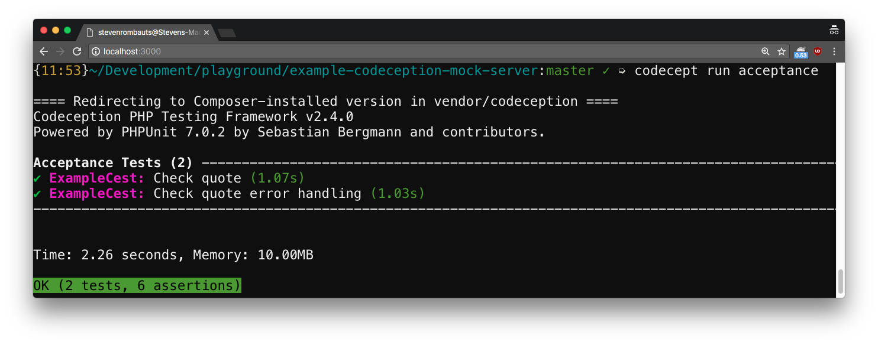Open a new browser tab
This screenshot has height=345, width=878.
point(227,33)
